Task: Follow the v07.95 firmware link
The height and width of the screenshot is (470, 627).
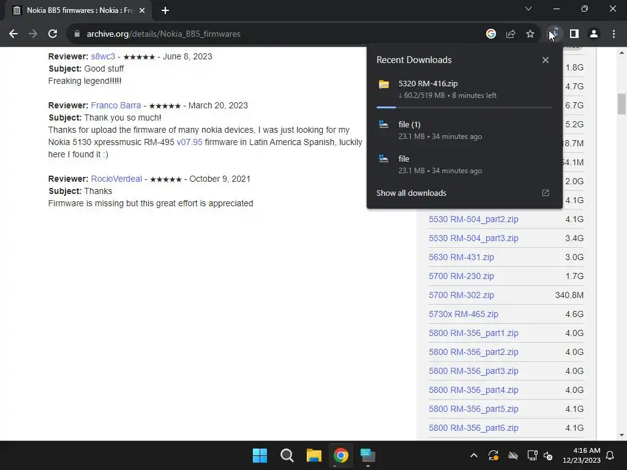Action: (190, 142)
